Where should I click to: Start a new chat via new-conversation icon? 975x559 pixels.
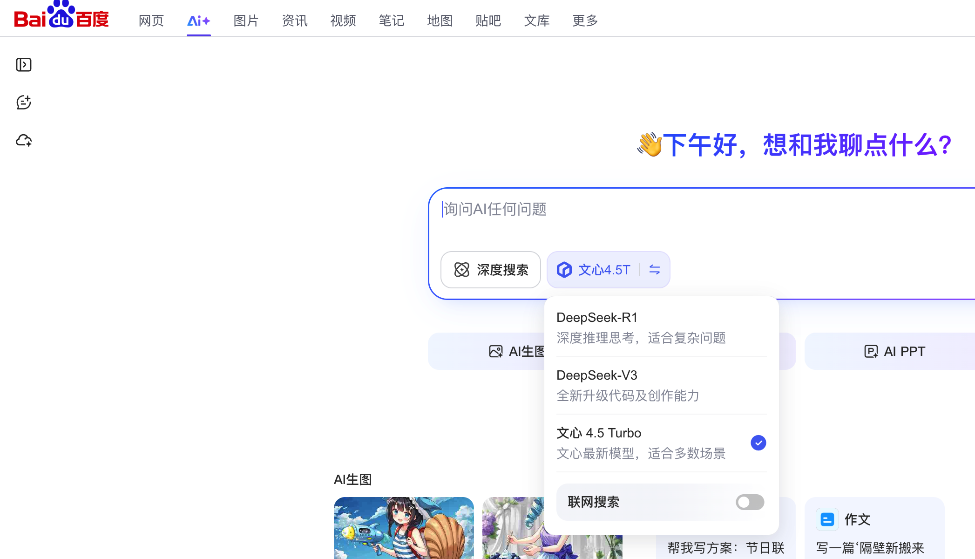tap(24, 102)
